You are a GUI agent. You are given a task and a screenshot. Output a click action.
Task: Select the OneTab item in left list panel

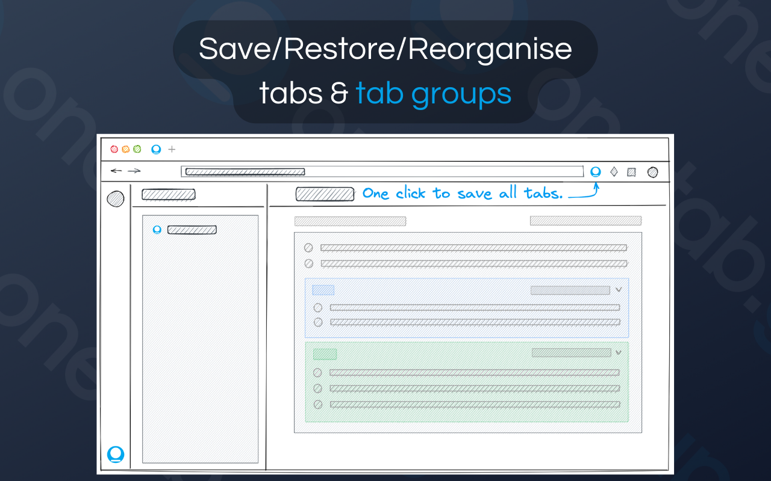pos(185,230)
